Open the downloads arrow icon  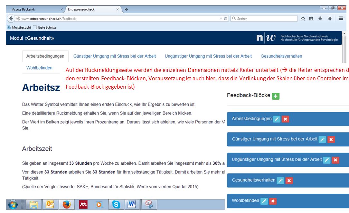[320, 18]
